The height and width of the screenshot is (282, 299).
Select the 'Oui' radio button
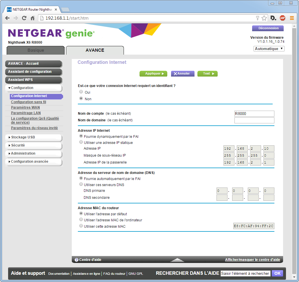[81, 92]
